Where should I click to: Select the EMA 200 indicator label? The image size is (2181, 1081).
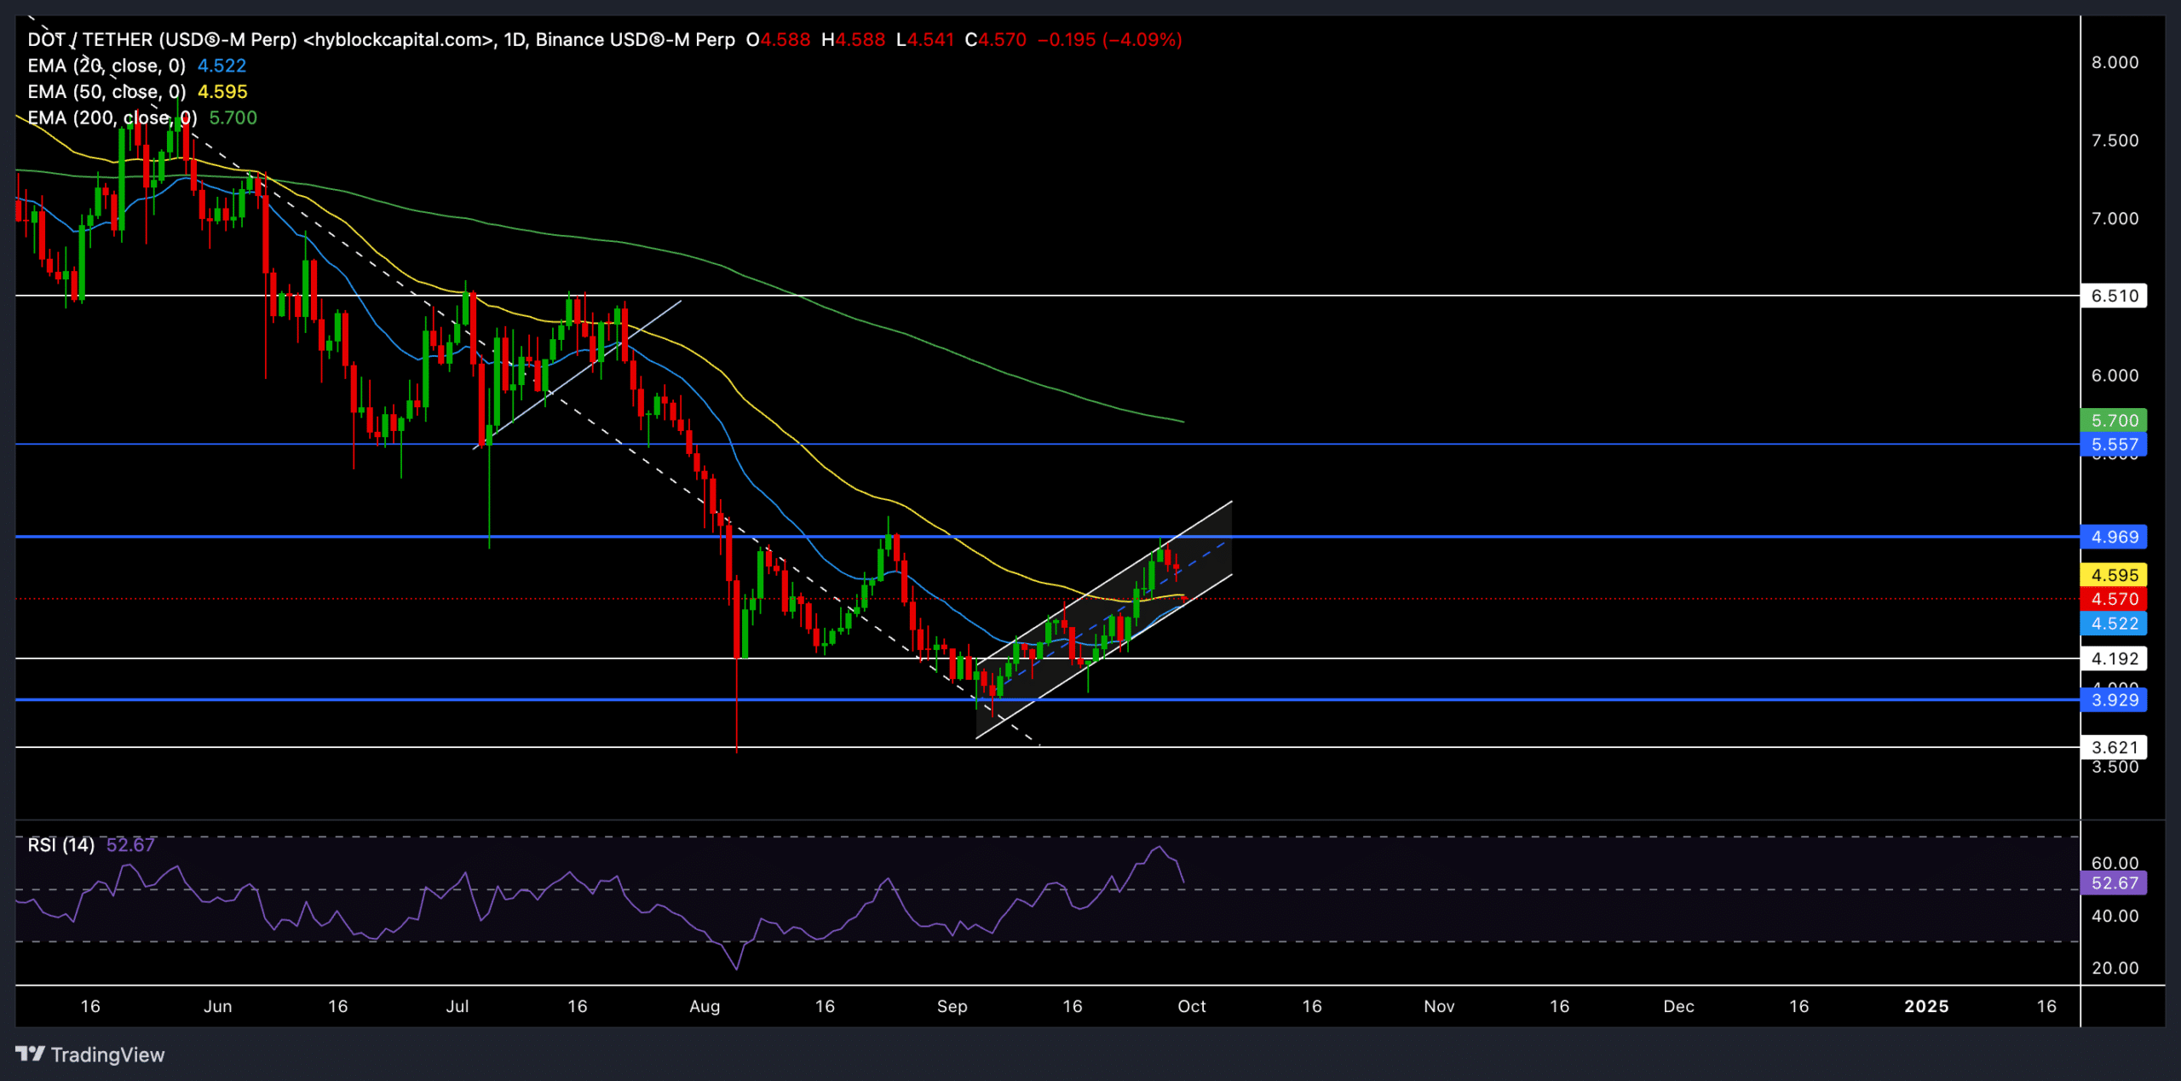coord(112,118)
